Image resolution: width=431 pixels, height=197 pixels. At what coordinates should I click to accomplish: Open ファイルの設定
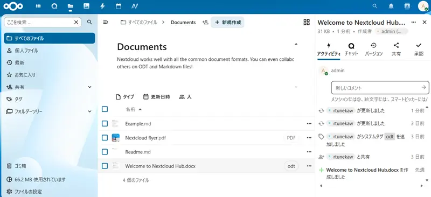click(x=50, y=192)
